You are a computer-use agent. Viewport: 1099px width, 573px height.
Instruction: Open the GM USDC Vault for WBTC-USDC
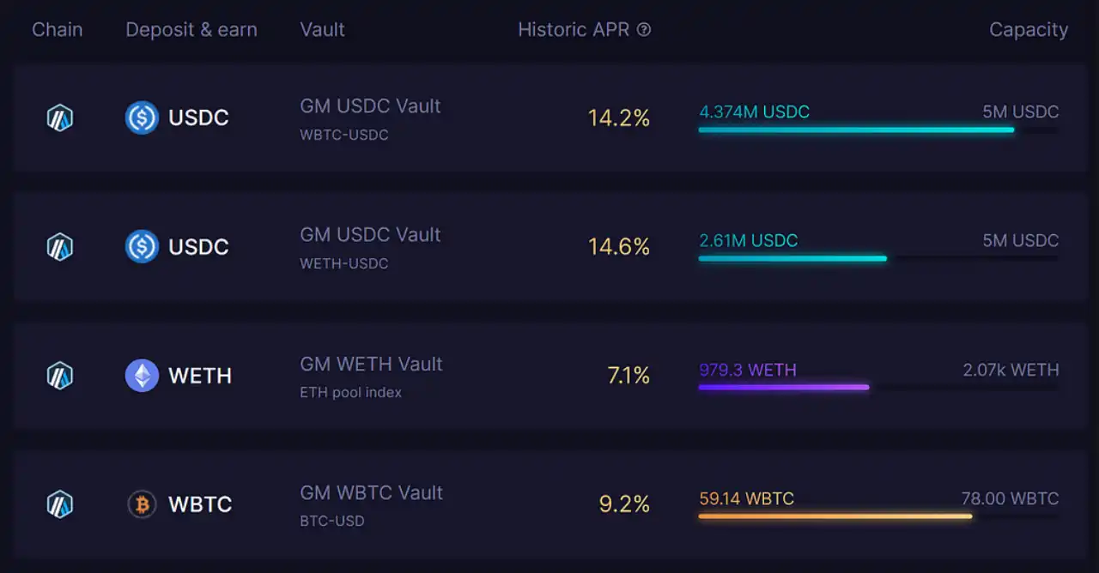(x=370, y=106)
